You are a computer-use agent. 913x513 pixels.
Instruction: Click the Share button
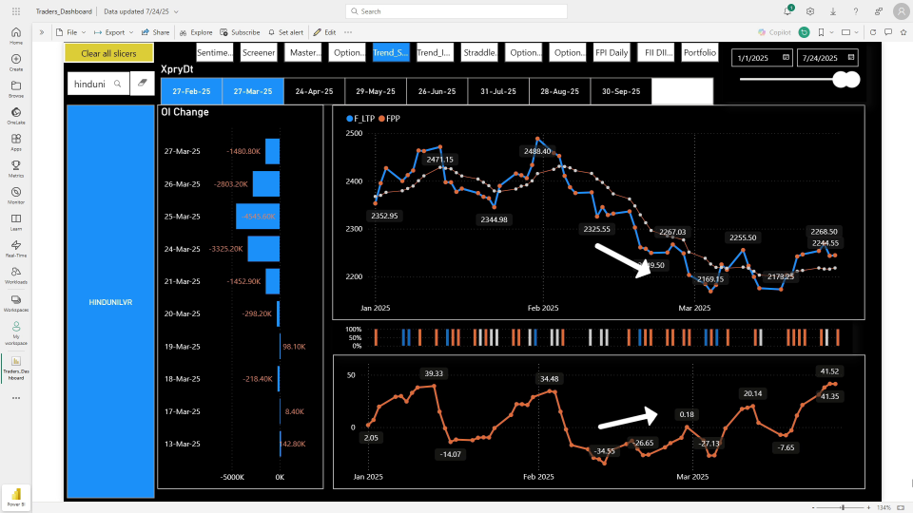click(x=155, y=32)
